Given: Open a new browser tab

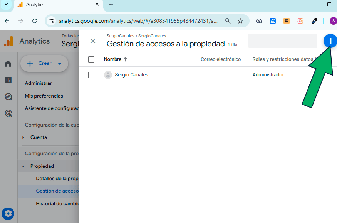Looking at the screenshot, I should pos(111,5).
